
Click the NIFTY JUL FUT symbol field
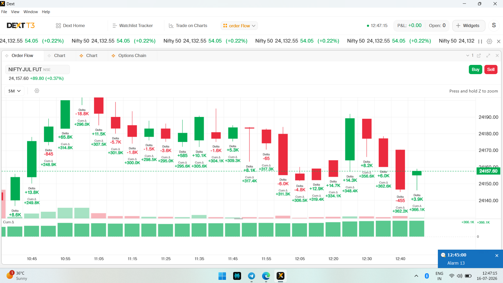coord(37,69)
